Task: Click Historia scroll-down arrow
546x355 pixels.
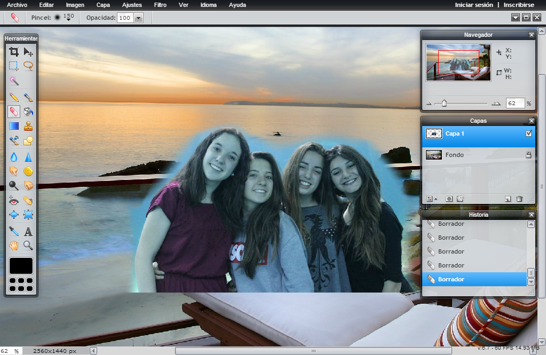Action: click(x=531, y=282)
